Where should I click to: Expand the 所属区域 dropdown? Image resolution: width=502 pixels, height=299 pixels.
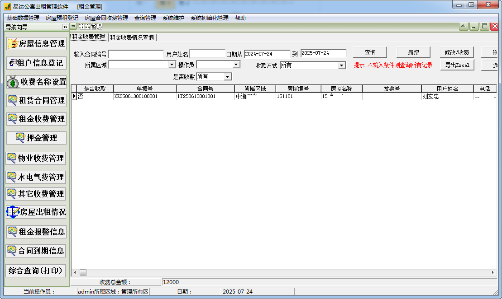172,64
